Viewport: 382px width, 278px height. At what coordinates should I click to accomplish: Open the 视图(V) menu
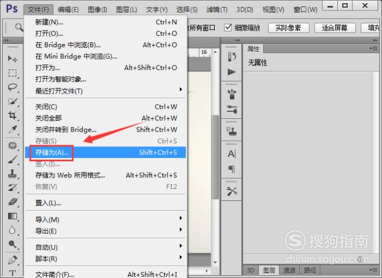(273, 10)
